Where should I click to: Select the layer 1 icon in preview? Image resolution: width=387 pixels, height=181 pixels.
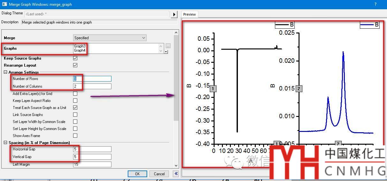pyautogui.click(x=213, y=89)
